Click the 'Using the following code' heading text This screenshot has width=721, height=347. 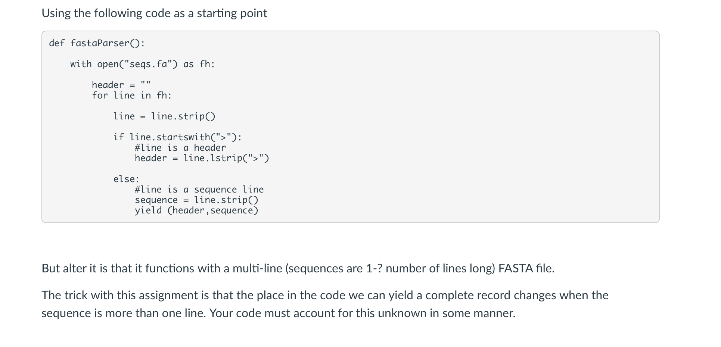[154, 13]
